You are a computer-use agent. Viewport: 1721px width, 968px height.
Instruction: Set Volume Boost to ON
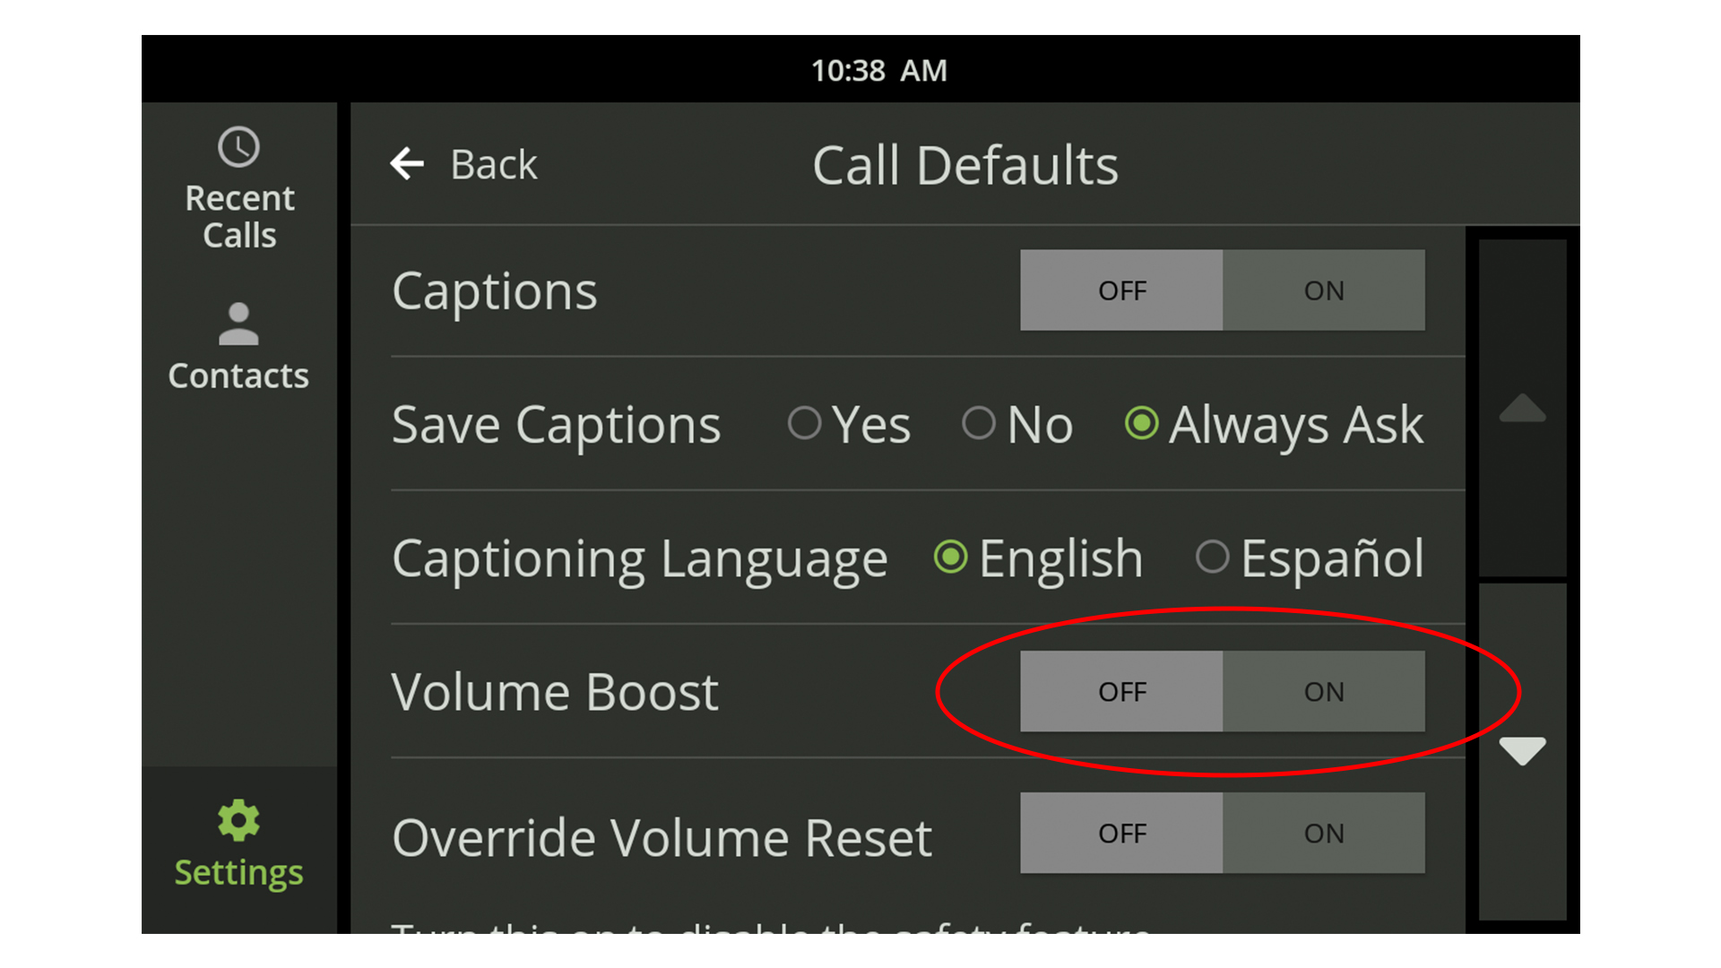(1324, 691)
